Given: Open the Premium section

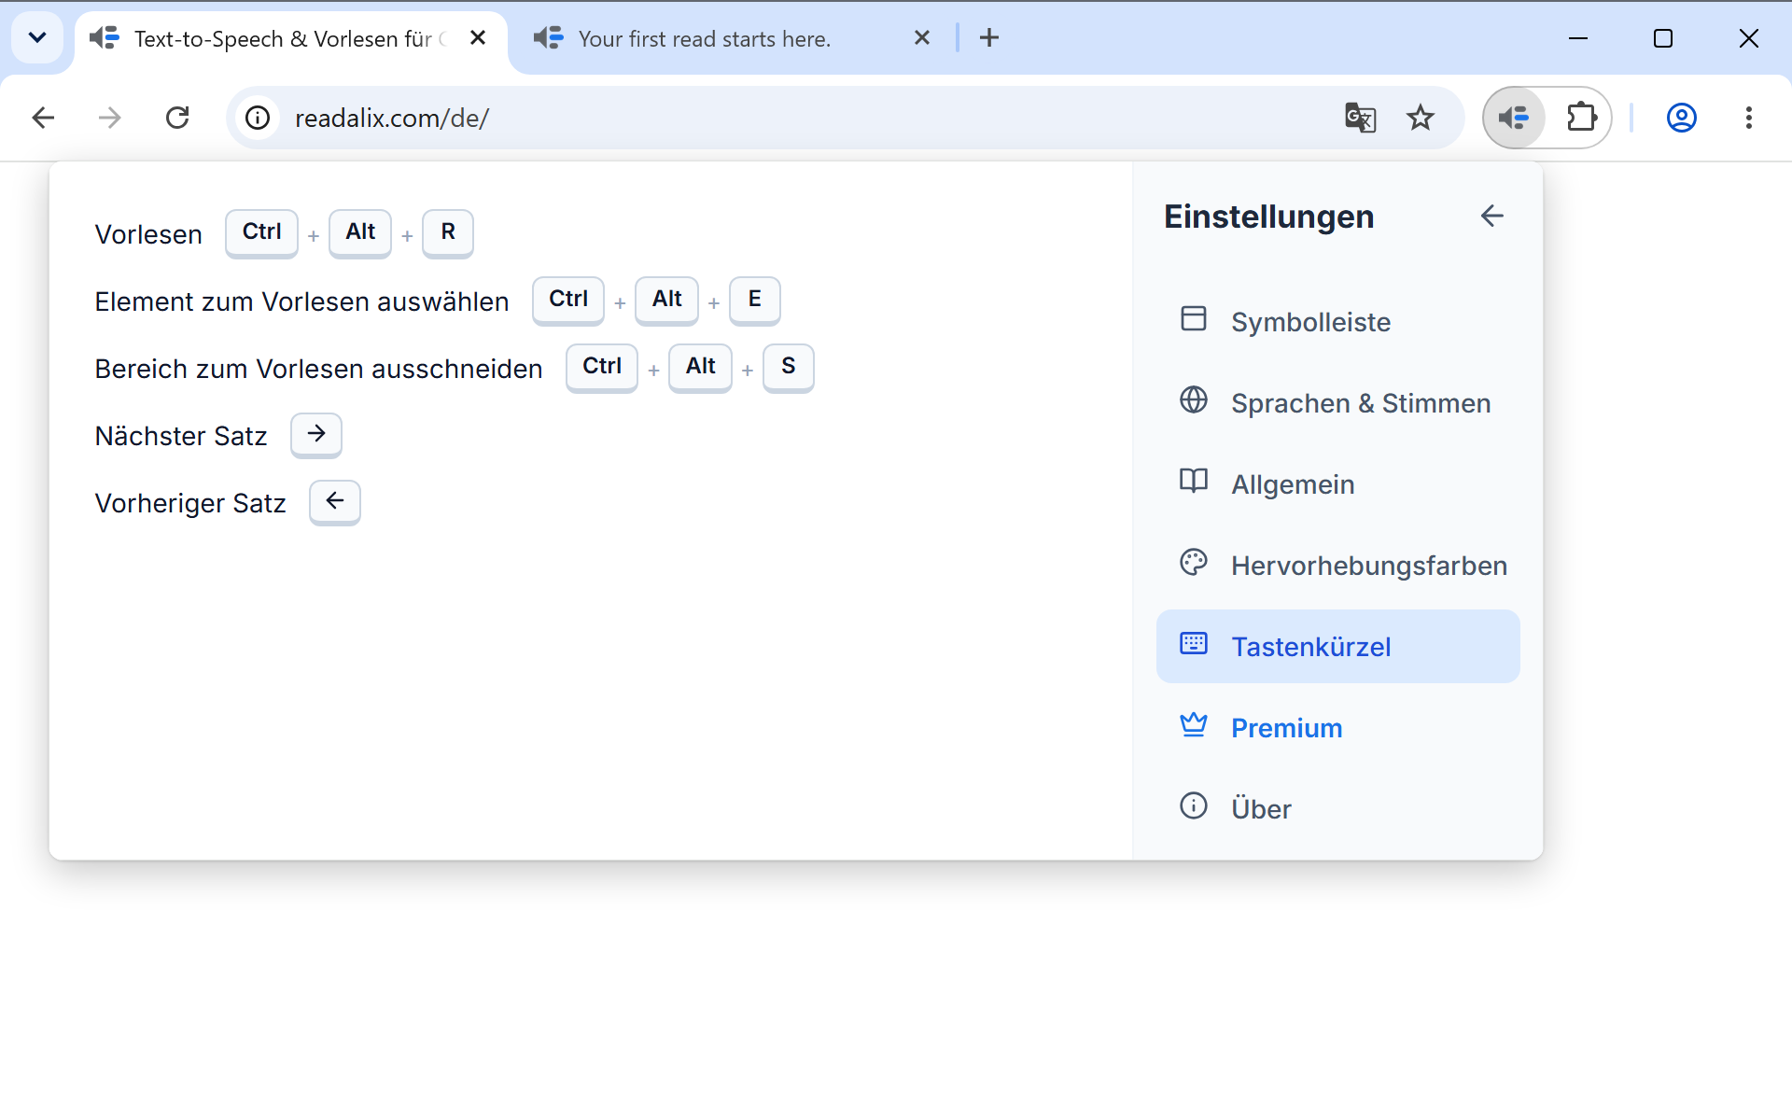Looking at the screenshot, I should point(1337,728).
